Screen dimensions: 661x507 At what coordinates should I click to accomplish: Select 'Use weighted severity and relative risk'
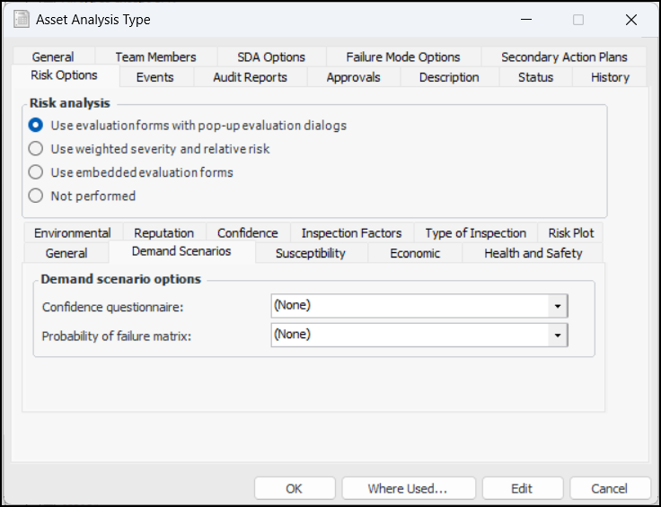(x=36, y=149)
